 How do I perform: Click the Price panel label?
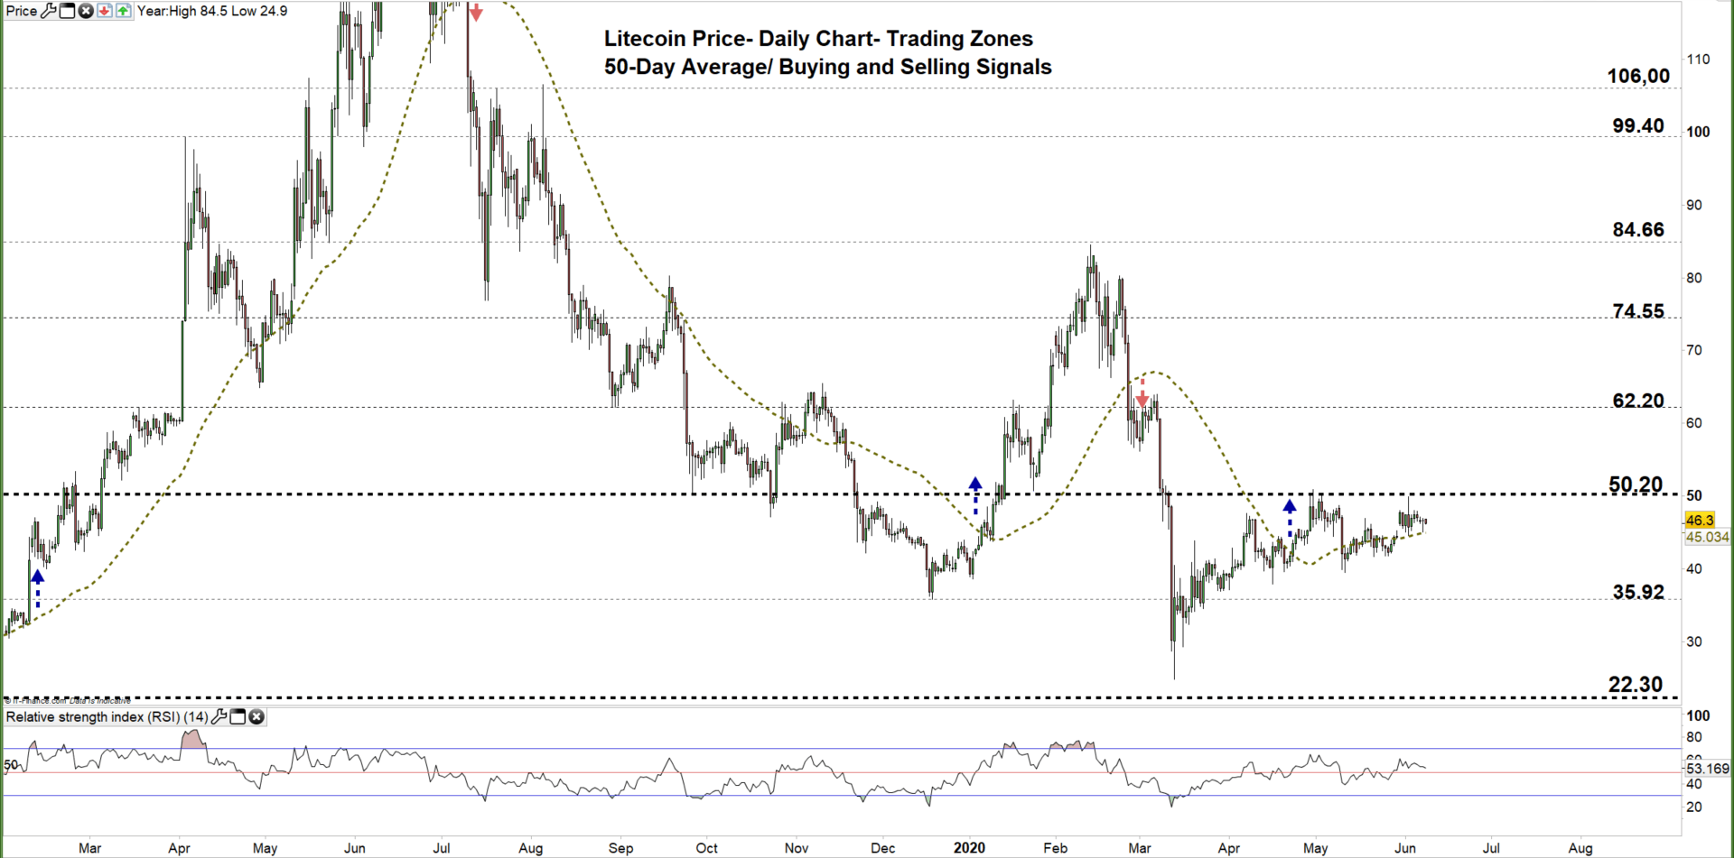[22, 11]
